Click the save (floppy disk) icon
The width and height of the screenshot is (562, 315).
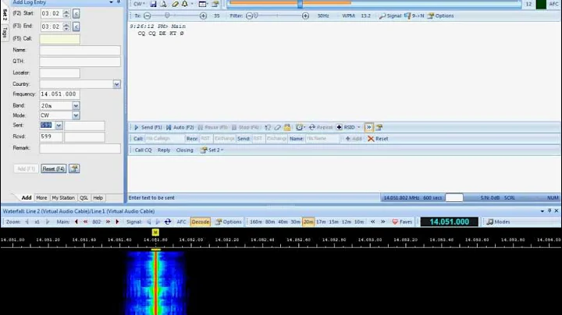click(x=154, y=4)
